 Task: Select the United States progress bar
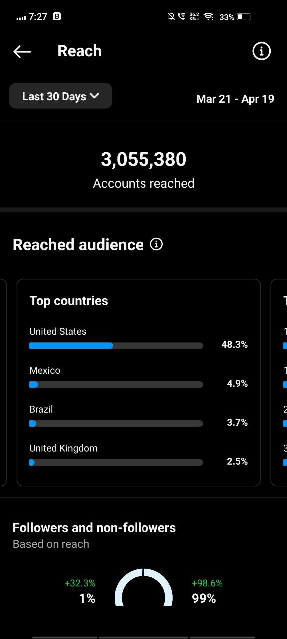[116, 345]
